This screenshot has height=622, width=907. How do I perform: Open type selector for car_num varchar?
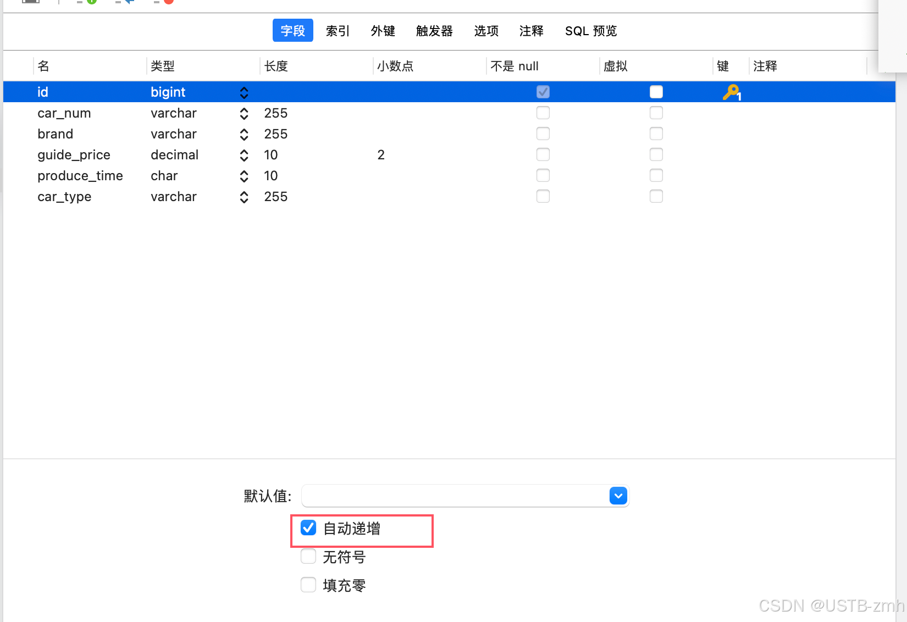click(244, 114)
